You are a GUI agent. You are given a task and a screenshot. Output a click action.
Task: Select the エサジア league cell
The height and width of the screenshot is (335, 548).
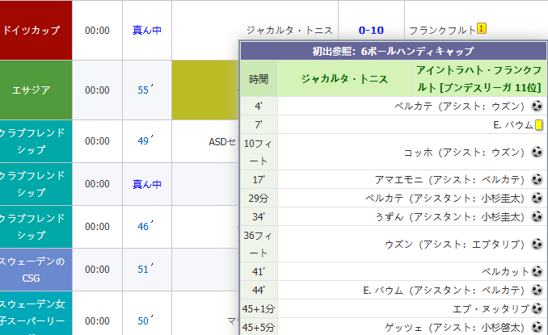(x=36, y=90)
